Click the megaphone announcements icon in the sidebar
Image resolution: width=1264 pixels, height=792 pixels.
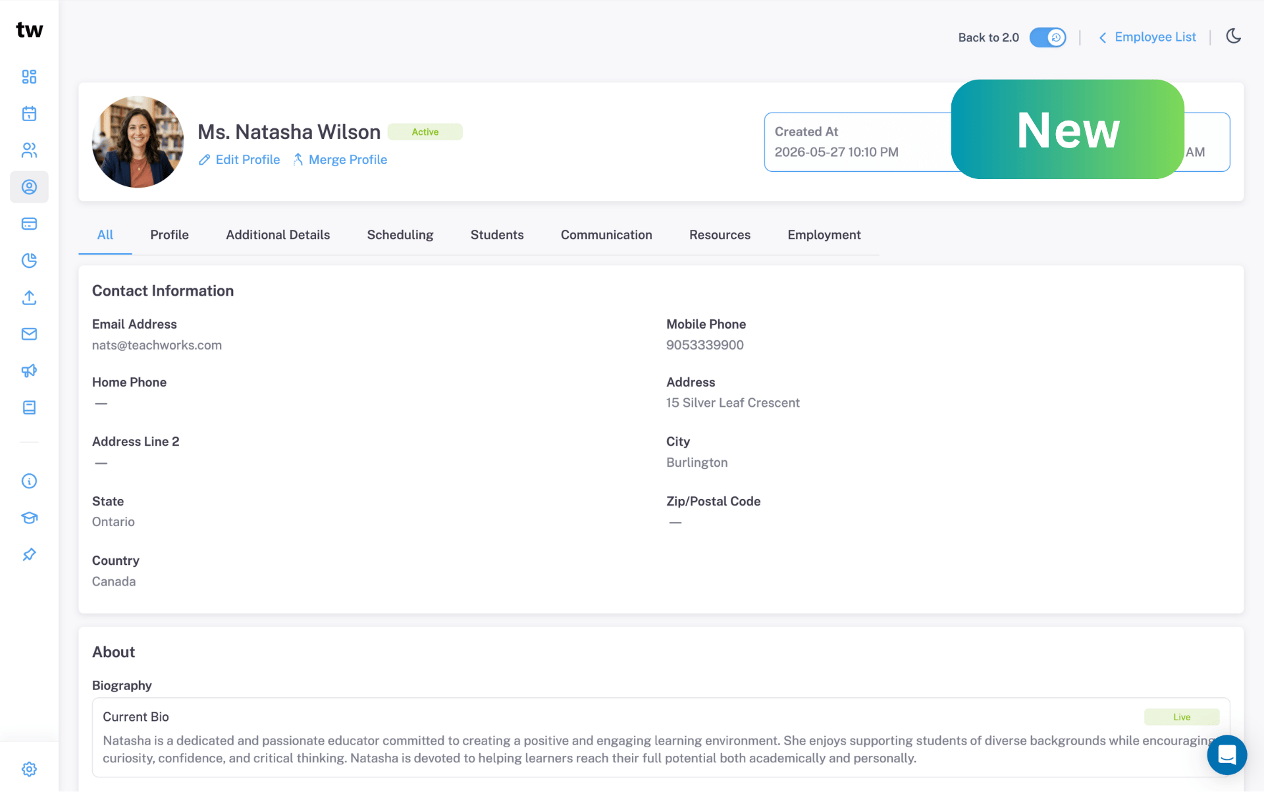coord(29,371)
